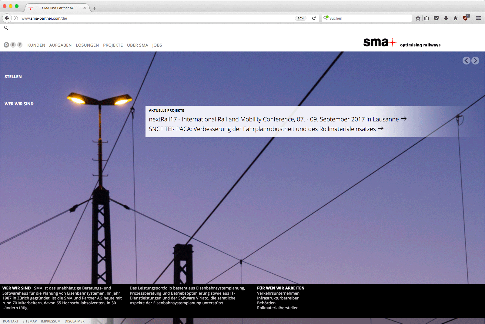
Task: Select the SMA und Partner AG tab
Action: tap(57, 8)
